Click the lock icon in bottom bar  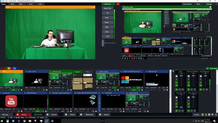[x=216, y=114]
